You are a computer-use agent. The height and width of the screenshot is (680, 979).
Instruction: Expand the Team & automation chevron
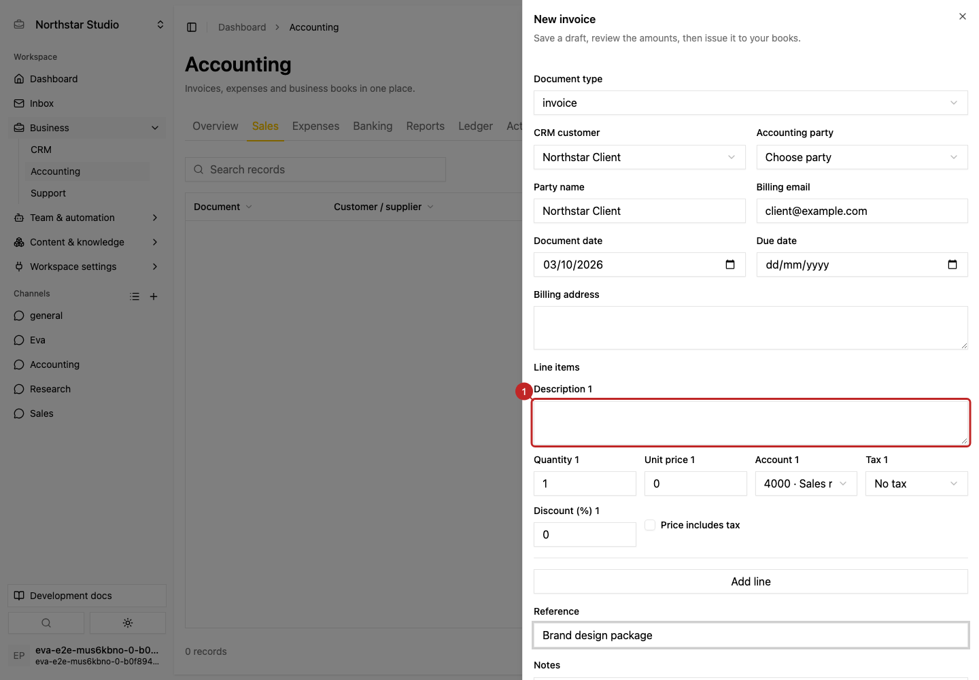coord(155,218)
